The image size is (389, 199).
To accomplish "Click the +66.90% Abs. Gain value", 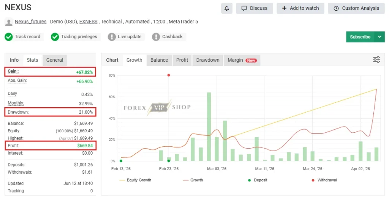I will point(84,81).
